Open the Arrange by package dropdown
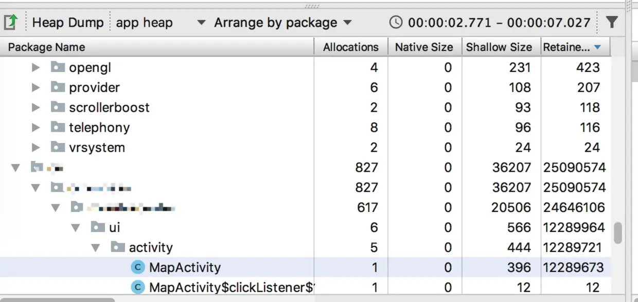The width and height of the screenshot is (638, 302). tap(283, 23)
